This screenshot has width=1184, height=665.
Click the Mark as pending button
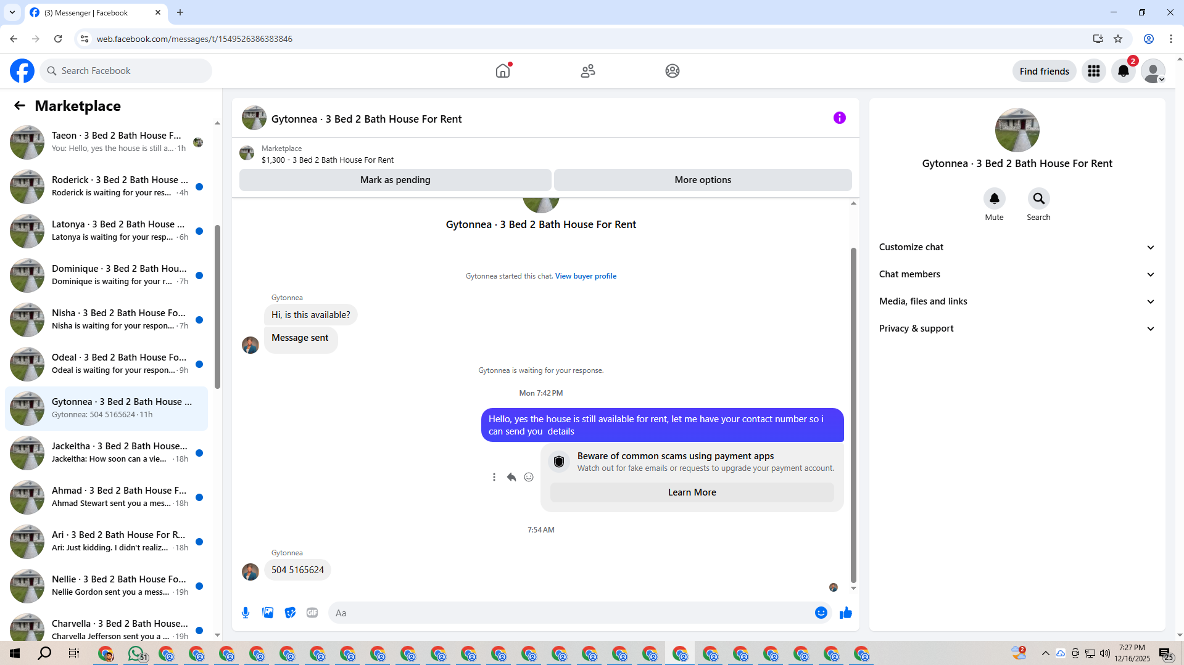395,180
